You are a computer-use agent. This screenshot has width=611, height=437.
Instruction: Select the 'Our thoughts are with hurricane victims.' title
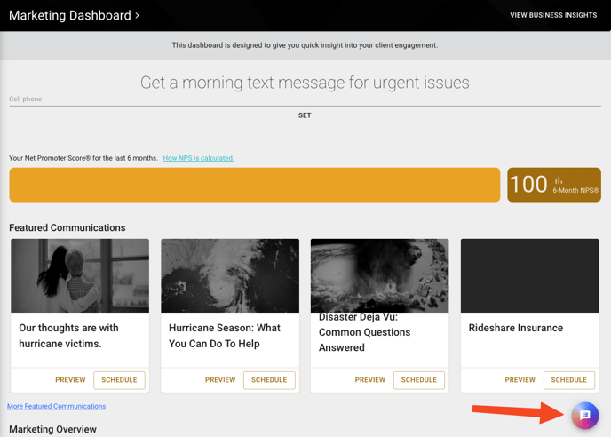[68, 336]
